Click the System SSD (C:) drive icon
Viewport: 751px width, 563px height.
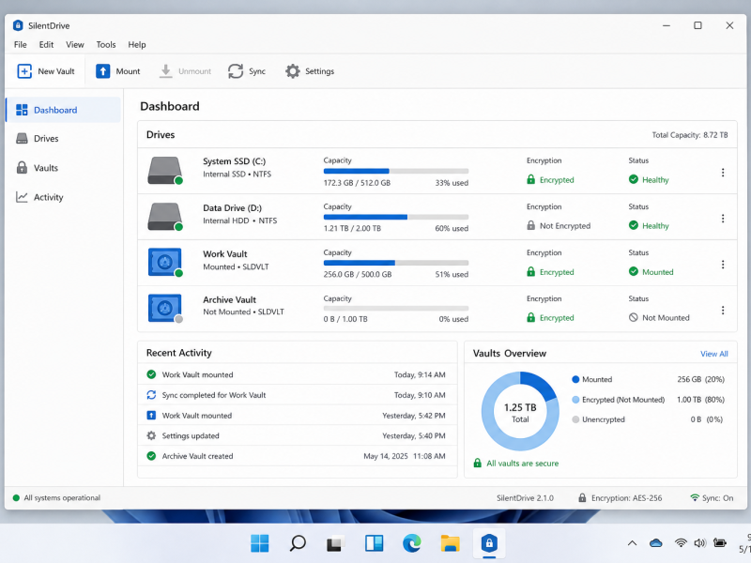click(x=165, y=171)
